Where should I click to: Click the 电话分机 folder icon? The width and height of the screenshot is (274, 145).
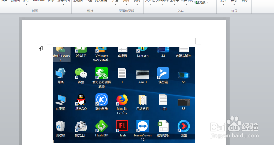tap(142, 100)
